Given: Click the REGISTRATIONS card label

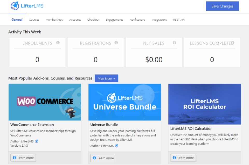Looking at the screenshot, I should point(96,43).
